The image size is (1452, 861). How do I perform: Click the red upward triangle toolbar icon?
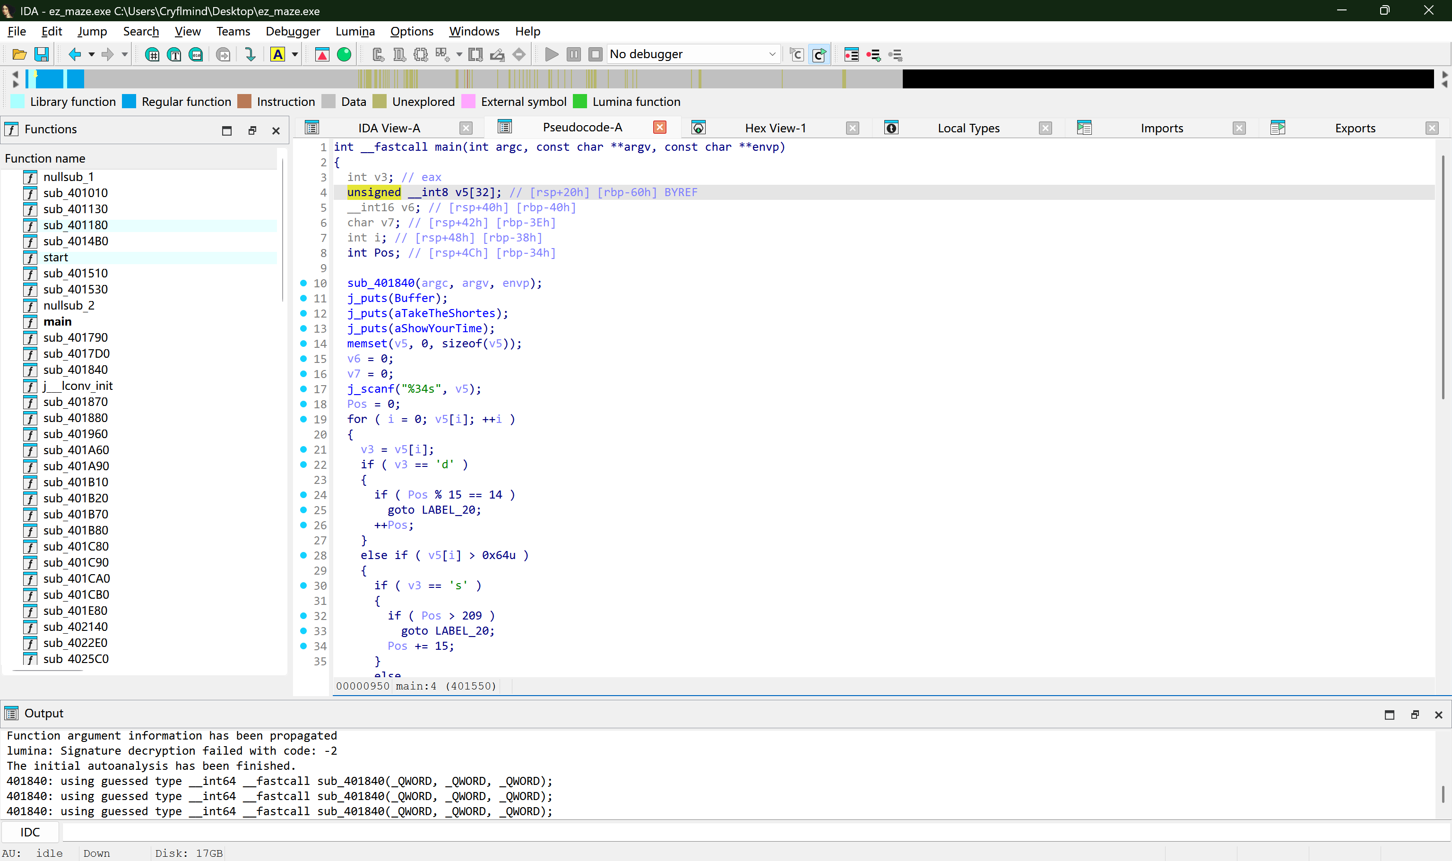(322, 54)
